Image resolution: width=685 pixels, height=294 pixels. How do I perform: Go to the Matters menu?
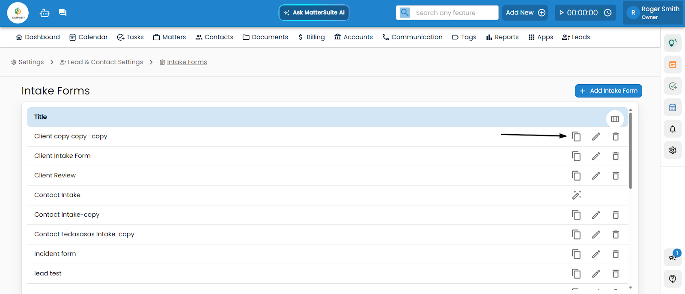[x=170, y=37]
